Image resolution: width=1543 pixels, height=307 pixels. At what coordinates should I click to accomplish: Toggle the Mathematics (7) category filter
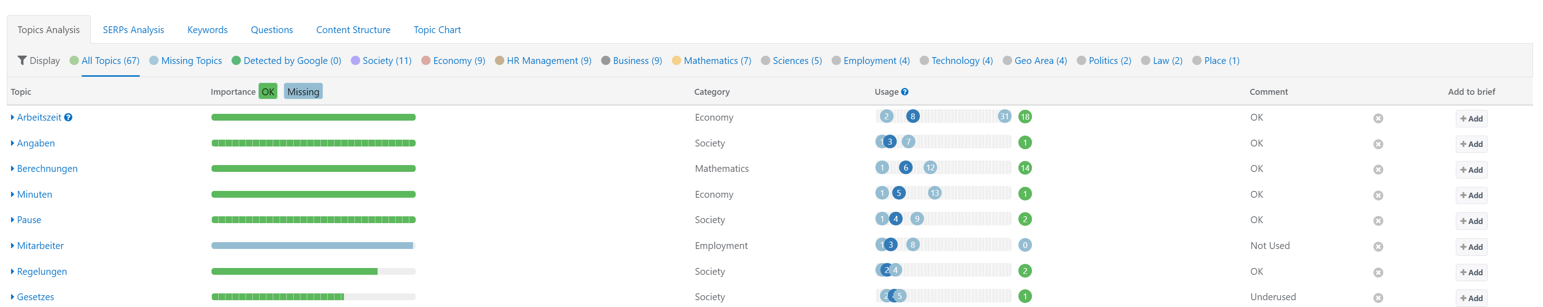pos(712,60)
